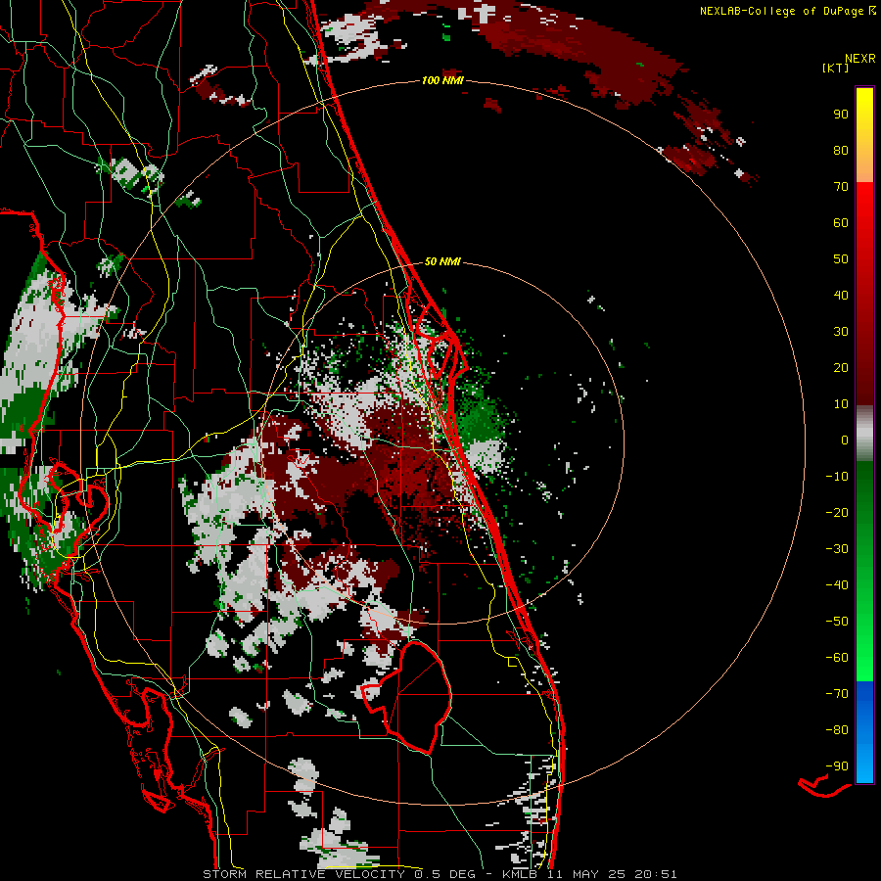Click the NEXR label above the color scale
The width and height of the screenshot is (881, 881).
point(859,59)
